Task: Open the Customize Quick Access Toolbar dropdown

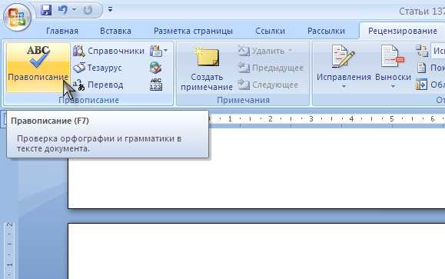Action: (110, 10)
